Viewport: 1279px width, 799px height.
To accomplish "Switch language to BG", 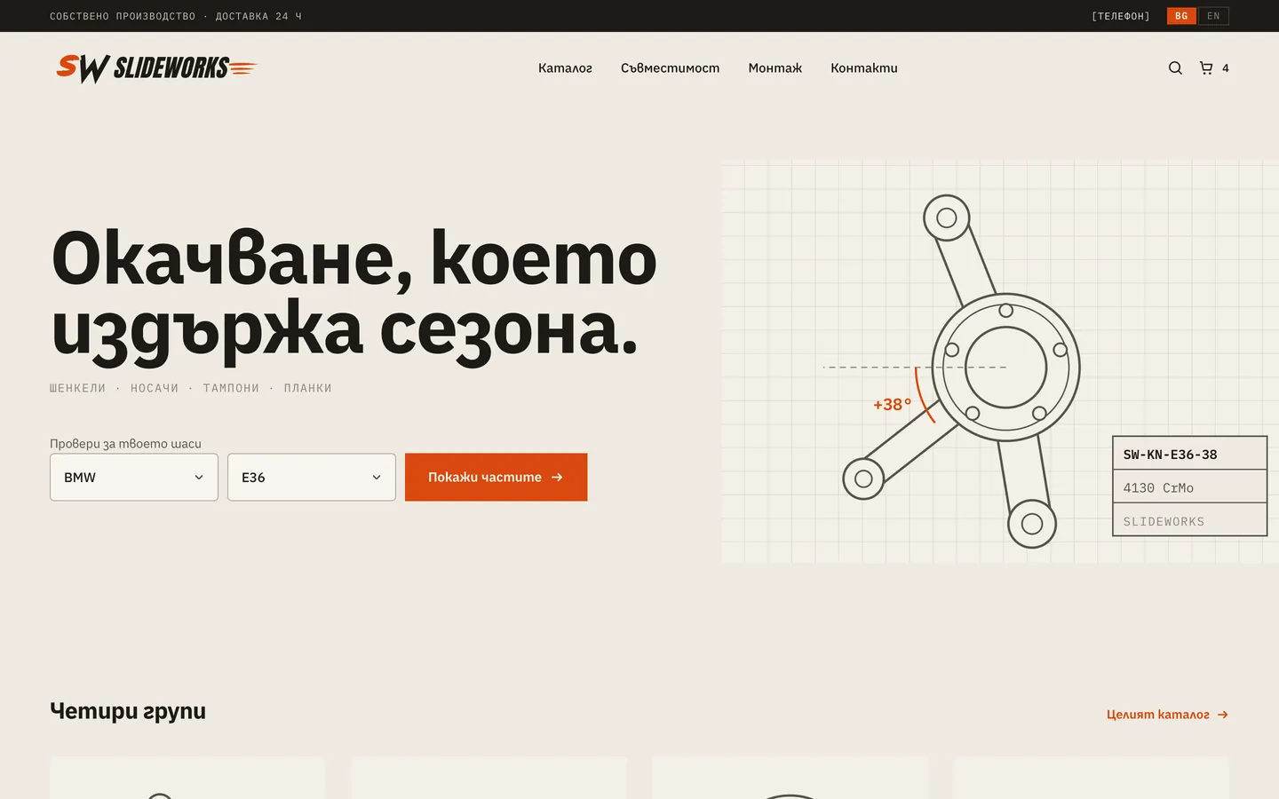I will point(1181,16).
